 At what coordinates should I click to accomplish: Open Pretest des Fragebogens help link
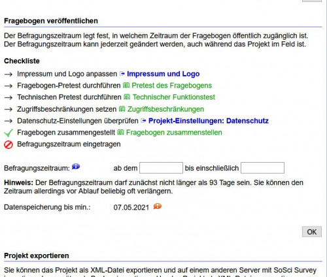pyautogui.click(x=172, y=86)
